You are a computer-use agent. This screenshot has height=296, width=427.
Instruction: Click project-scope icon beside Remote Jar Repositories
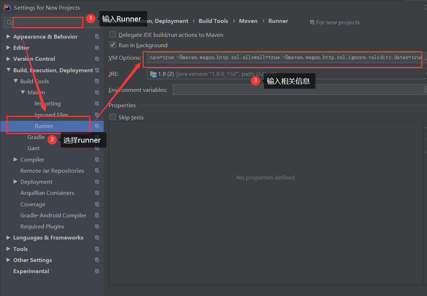coord(97,171)
